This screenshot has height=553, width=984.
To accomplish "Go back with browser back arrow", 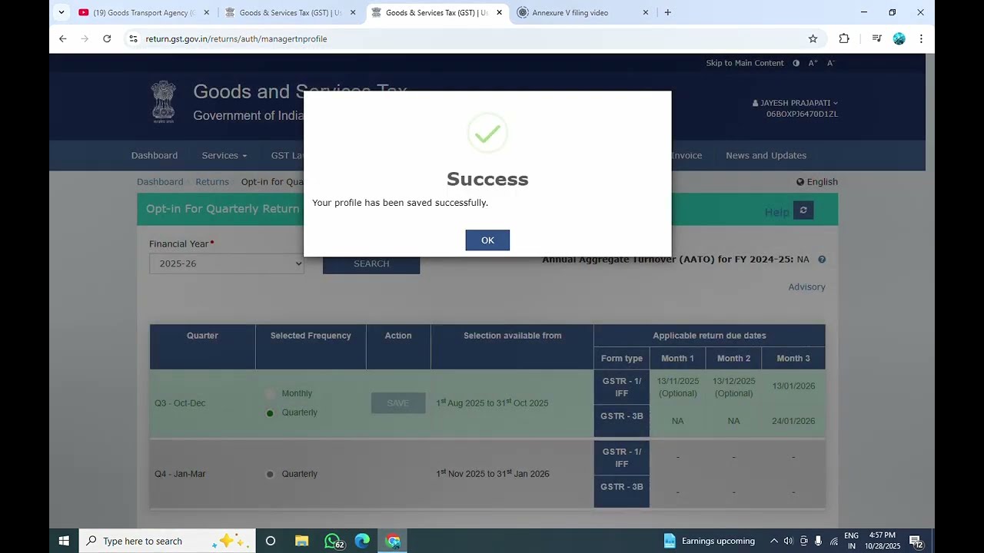I will coord(63,38).
